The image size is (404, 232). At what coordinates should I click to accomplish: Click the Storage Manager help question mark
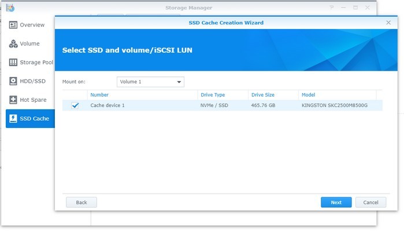[332, 8]
